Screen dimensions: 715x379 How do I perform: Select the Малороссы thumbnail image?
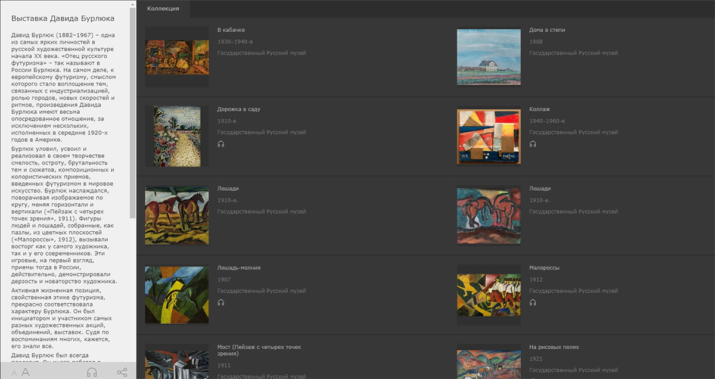tap(489, 295)
